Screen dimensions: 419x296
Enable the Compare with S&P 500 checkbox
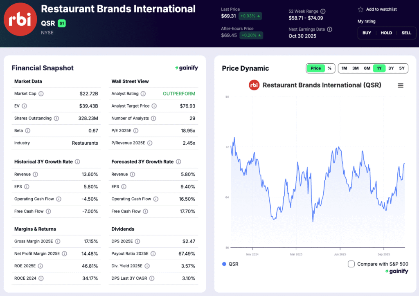click(351, 264)
